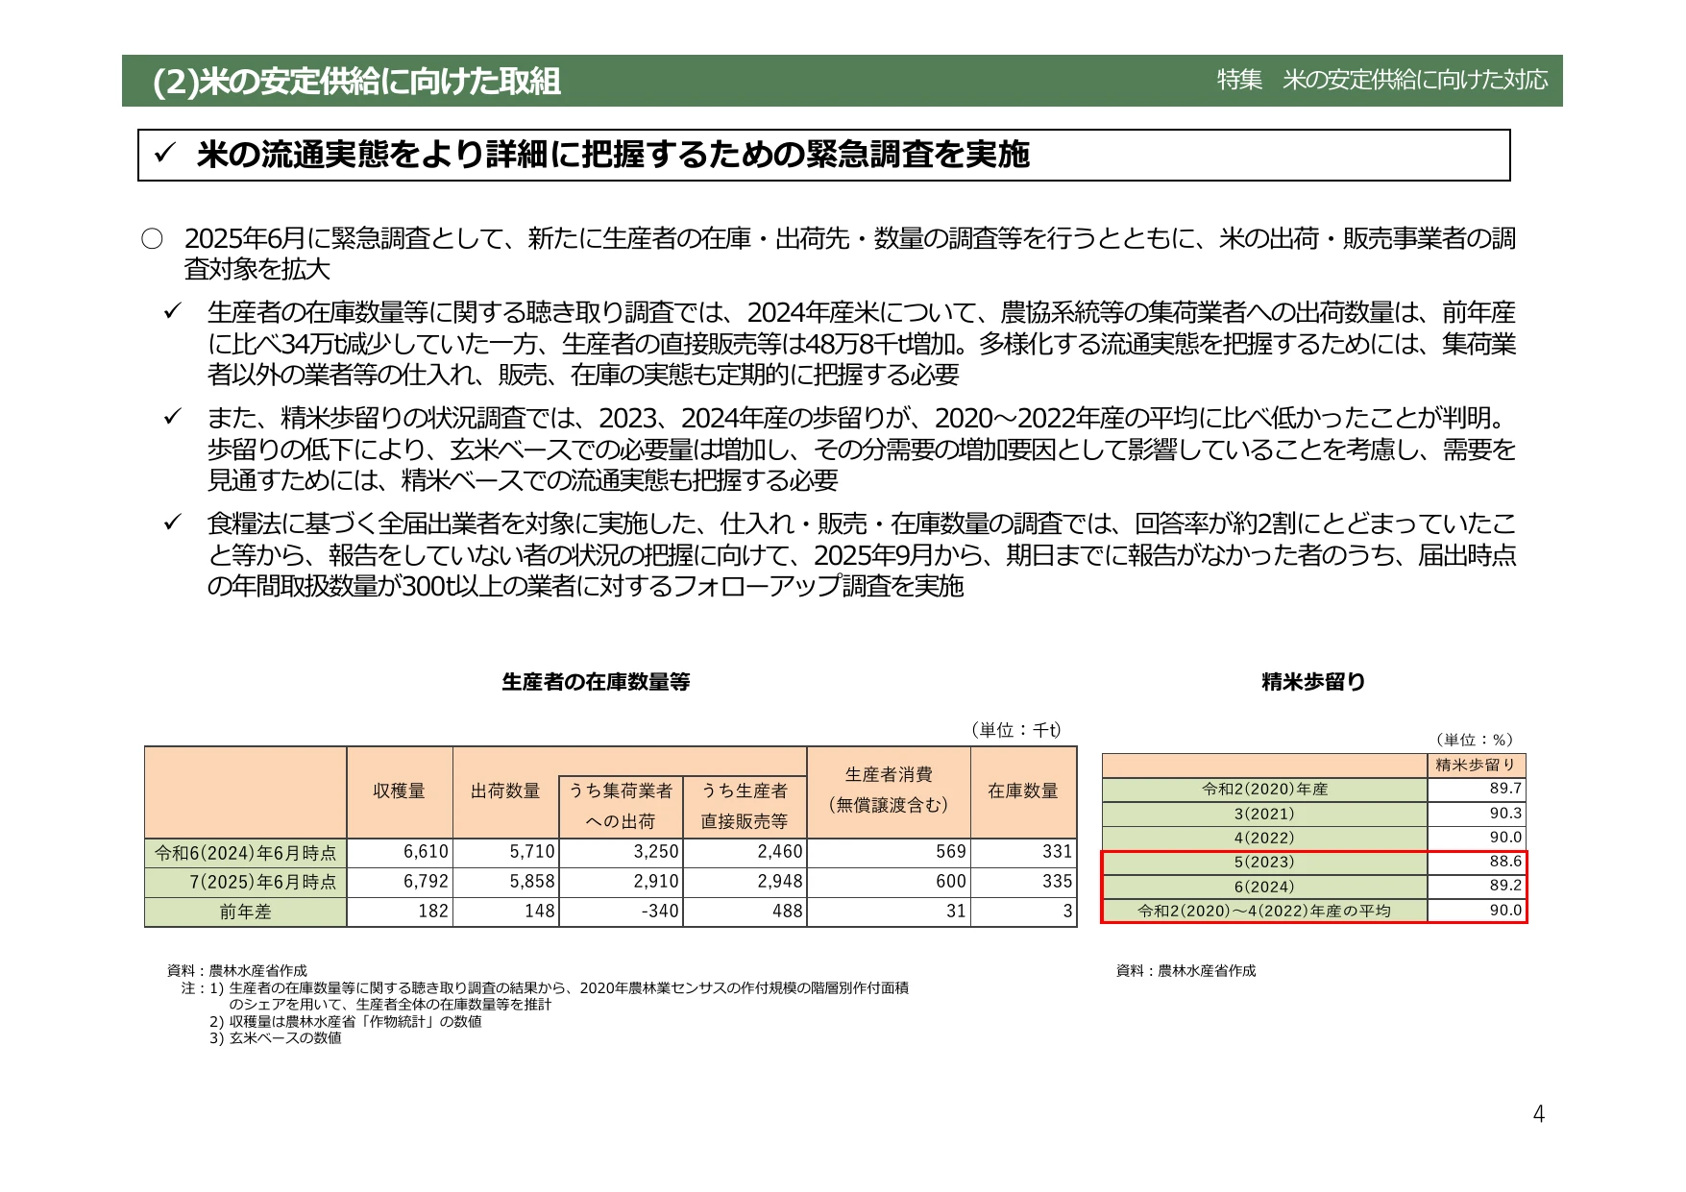Click the value '90.3'
1686x1192 pixels.
(1505, 814)
